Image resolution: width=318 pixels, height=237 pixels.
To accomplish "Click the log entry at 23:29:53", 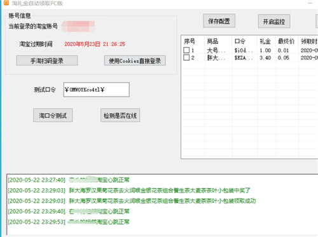I will tap(69, 222).
